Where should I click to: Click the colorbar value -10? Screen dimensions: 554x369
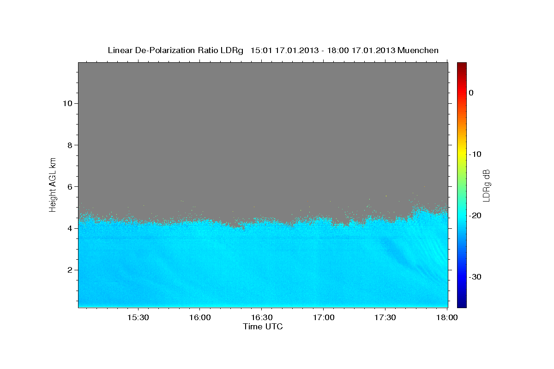tap(475, 154)
